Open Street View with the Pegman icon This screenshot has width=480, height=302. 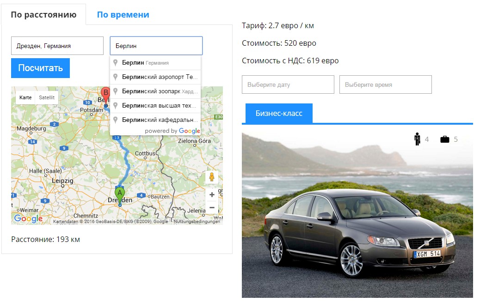[x=211, y=177]
